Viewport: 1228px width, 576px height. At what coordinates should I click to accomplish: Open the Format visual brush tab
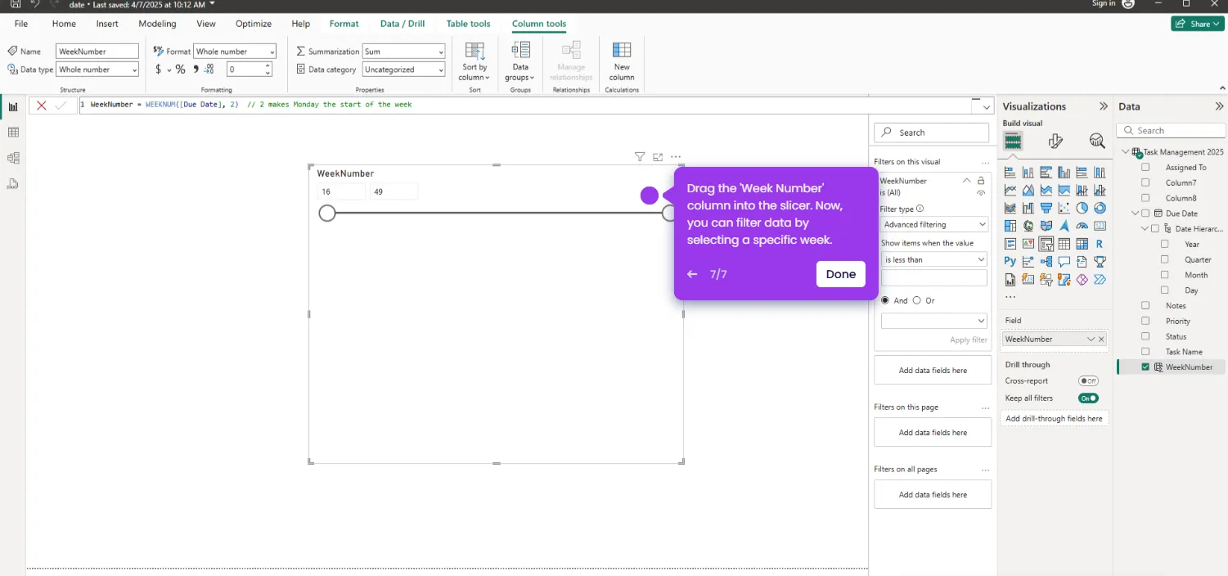(1055, 141)
